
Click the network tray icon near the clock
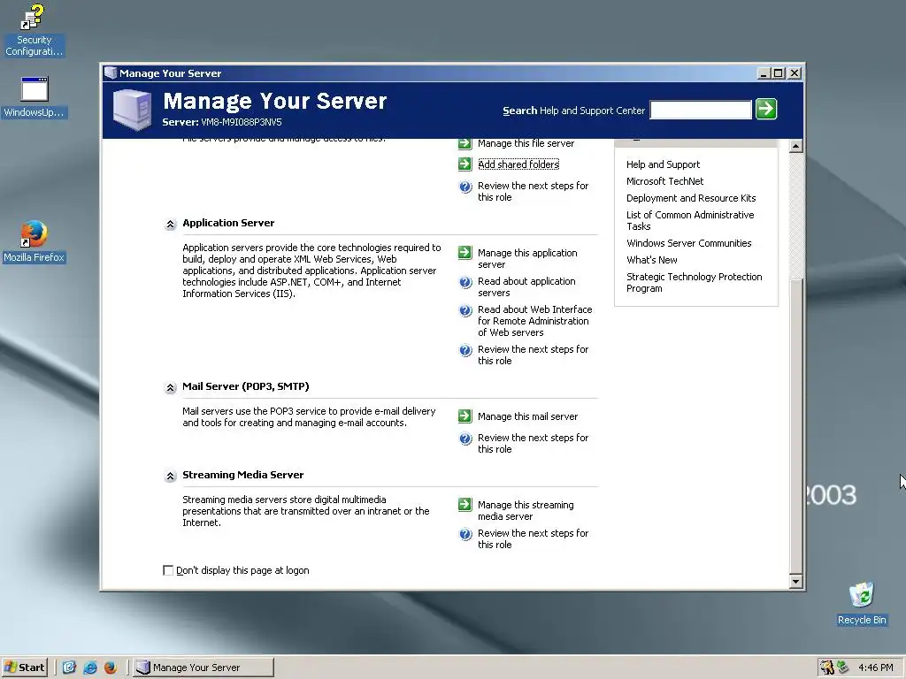[842, 668]
